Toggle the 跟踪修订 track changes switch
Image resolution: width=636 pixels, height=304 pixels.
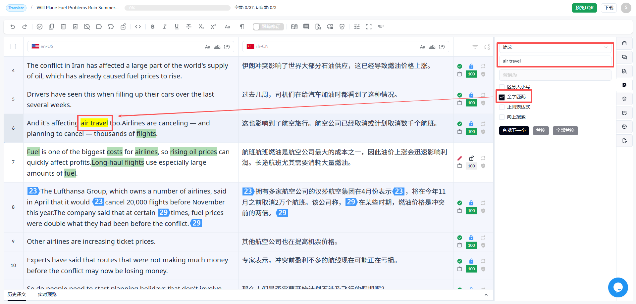pyautogui.click(x=268, y=27)
